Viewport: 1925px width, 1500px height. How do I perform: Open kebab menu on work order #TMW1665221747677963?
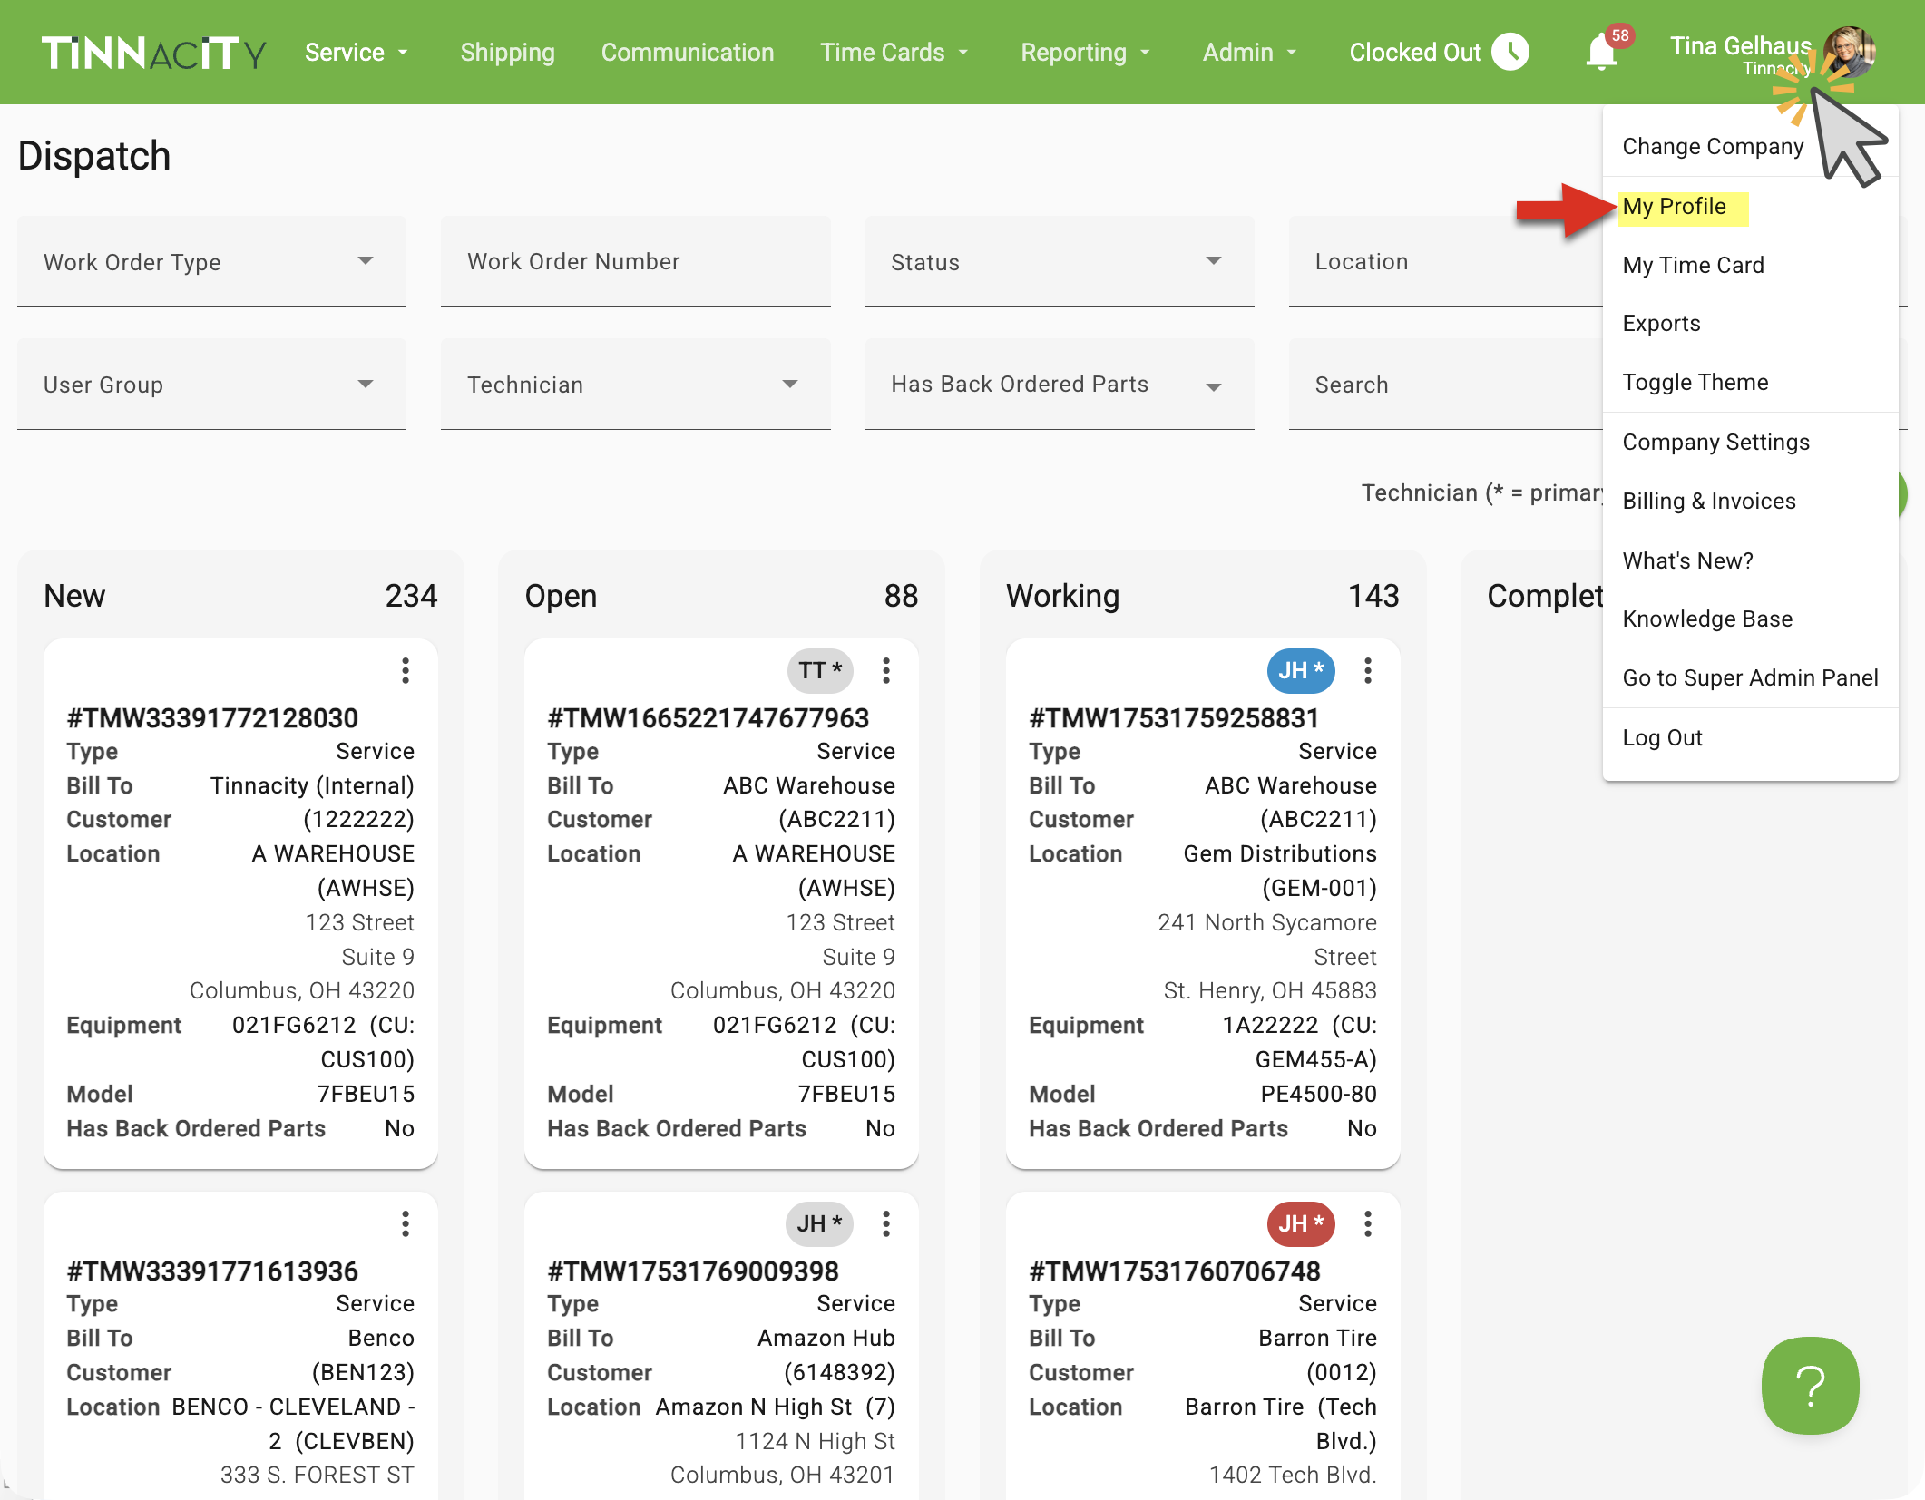[x=886, y=670]
